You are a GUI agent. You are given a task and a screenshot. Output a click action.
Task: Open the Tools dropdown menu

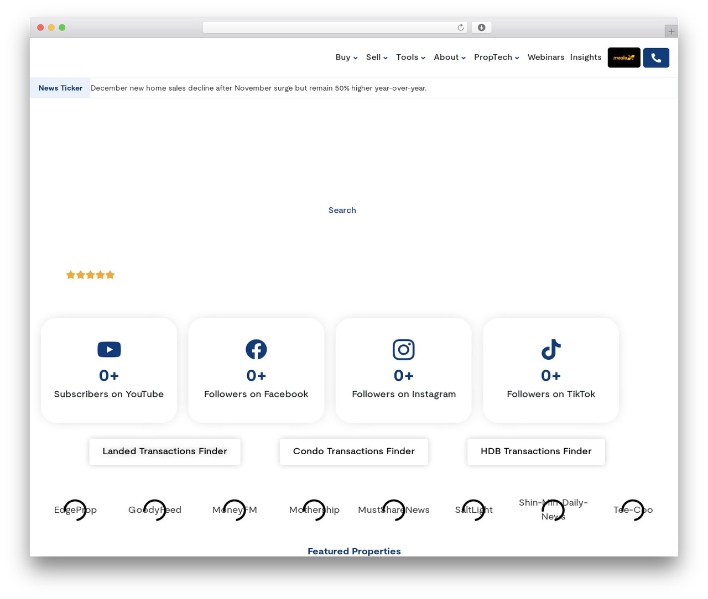click(410, 57)
